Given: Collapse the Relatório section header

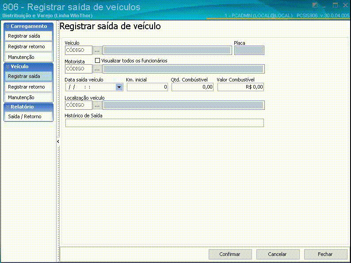Looking at the screenshot, I should pyautogui.click(x=29, y=107).
